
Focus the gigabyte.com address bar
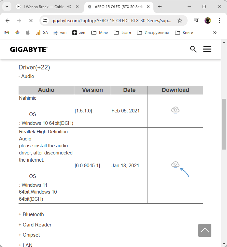111,21
